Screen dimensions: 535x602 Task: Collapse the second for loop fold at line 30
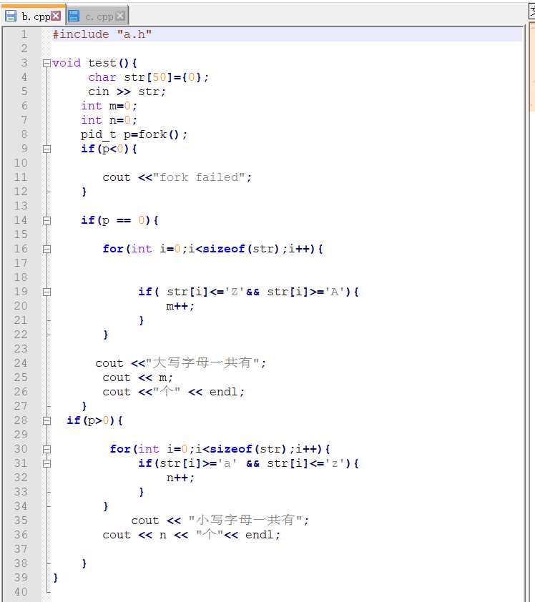tap(46, 449)
